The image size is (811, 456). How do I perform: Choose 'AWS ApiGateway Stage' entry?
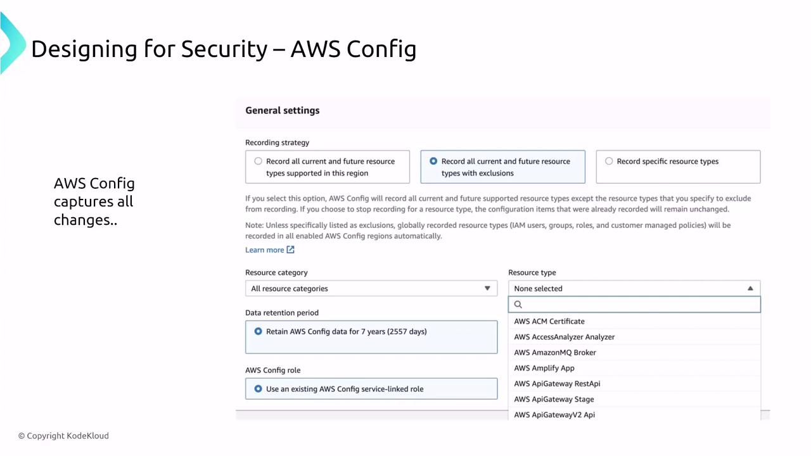(554, 399)
